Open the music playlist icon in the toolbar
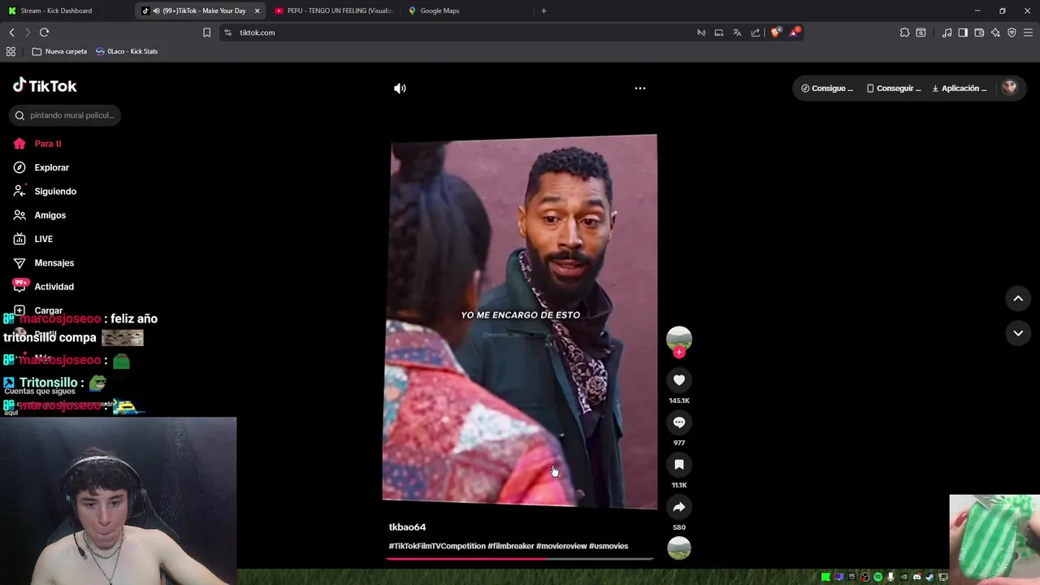The width and height of the screenshot is (1040, 585). click(947, 32)
